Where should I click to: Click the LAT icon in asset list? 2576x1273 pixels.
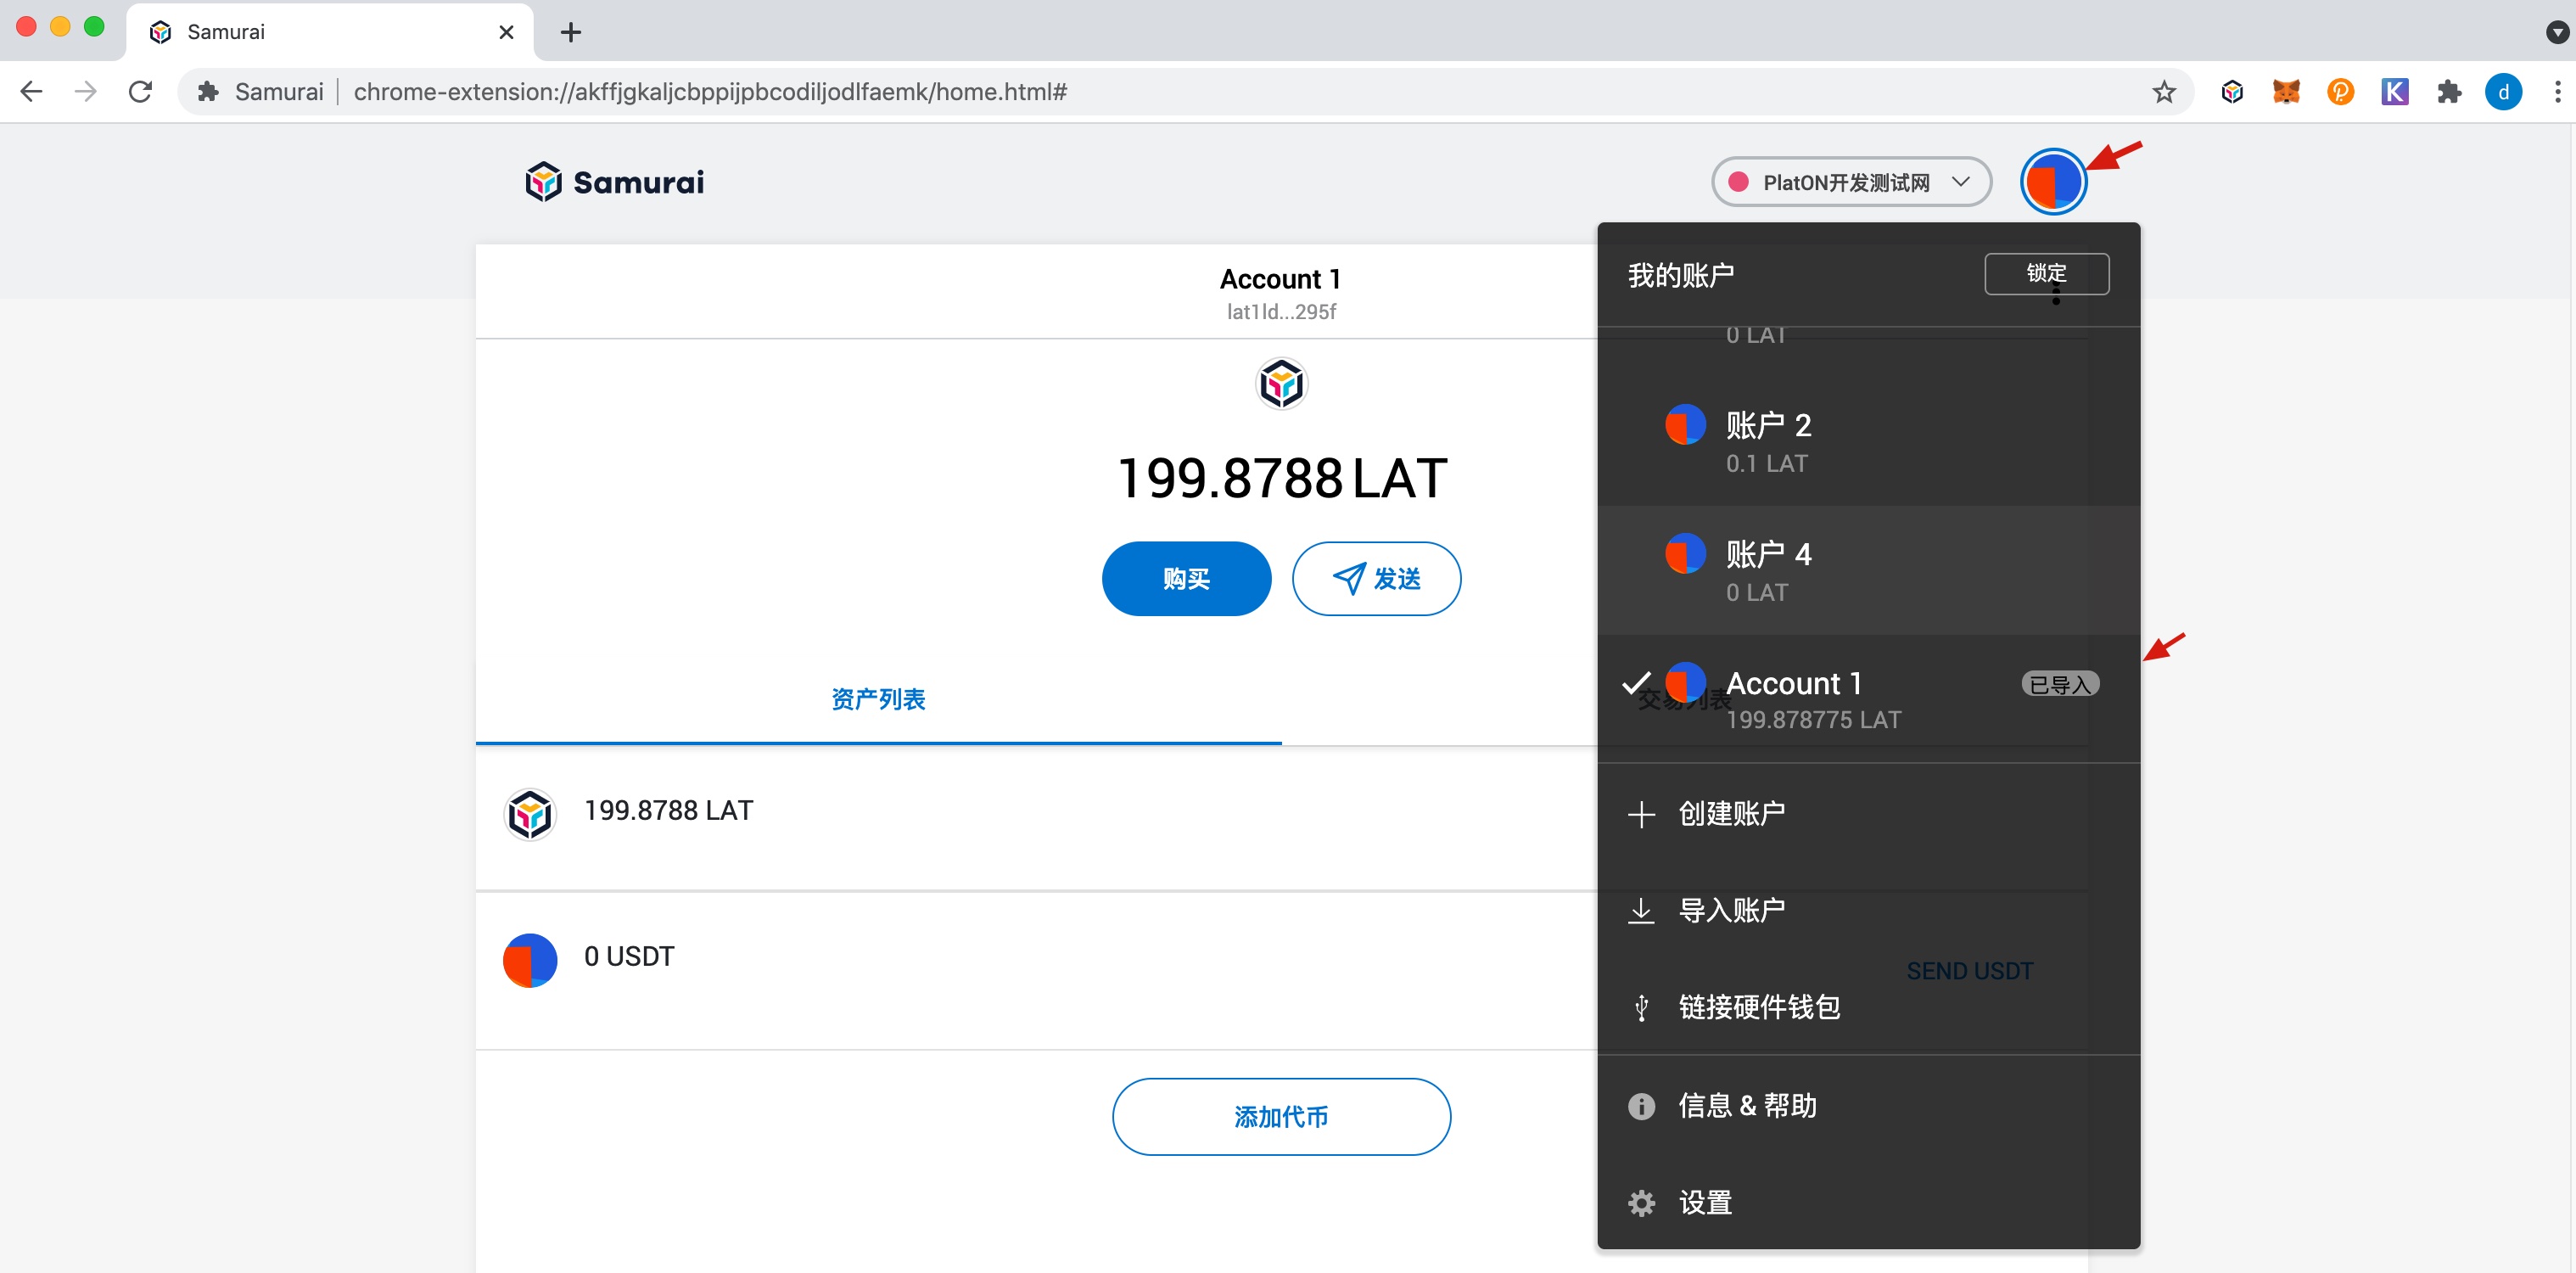[529, 814]
